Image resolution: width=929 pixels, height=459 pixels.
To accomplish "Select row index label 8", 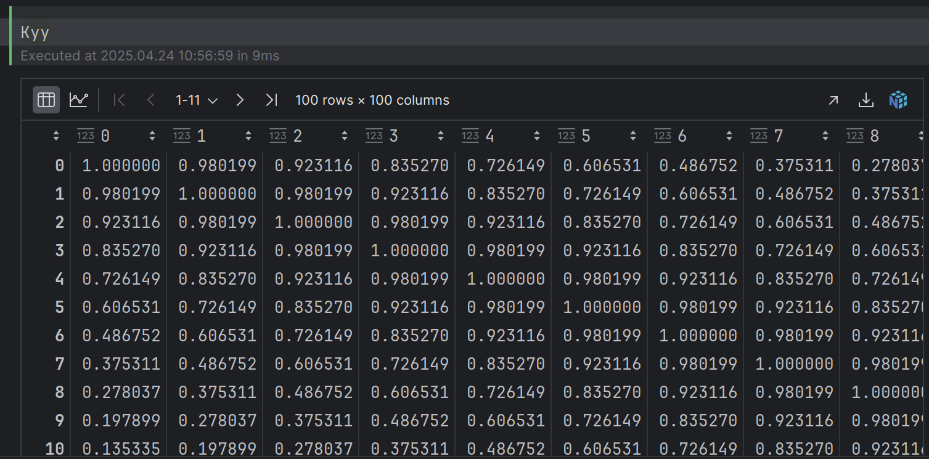I will [x=59, y=392].
